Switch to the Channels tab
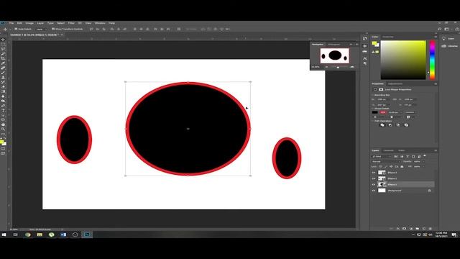Viewport: 460px width, 259px height. click(388, 150)
